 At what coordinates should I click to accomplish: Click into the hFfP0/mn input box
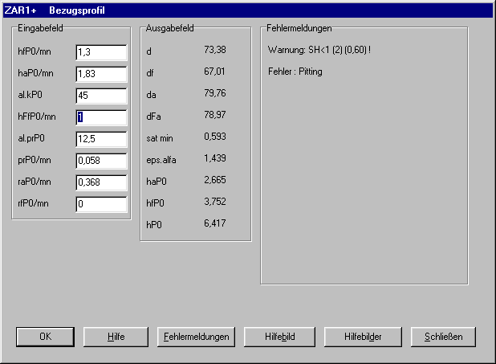[x=101, y=117]
